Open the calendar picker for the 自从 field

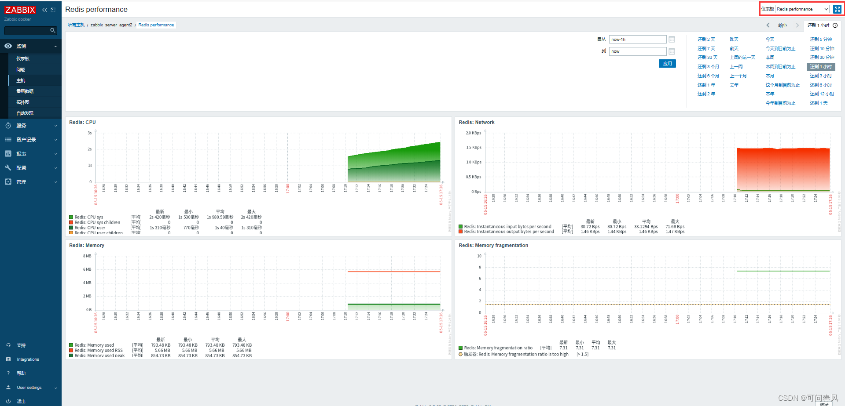click(x=672, y=40)
